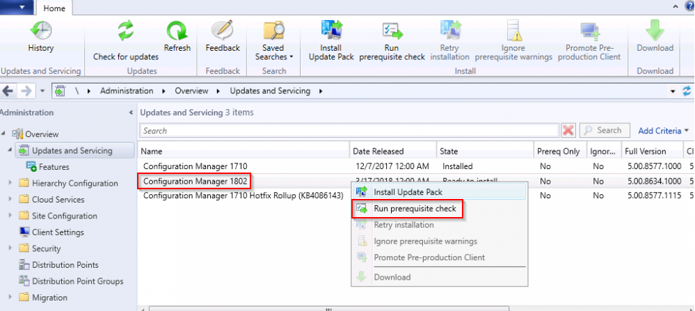Sort by the Full Version column header
This screenshot has width=695, height=311.
652,151
